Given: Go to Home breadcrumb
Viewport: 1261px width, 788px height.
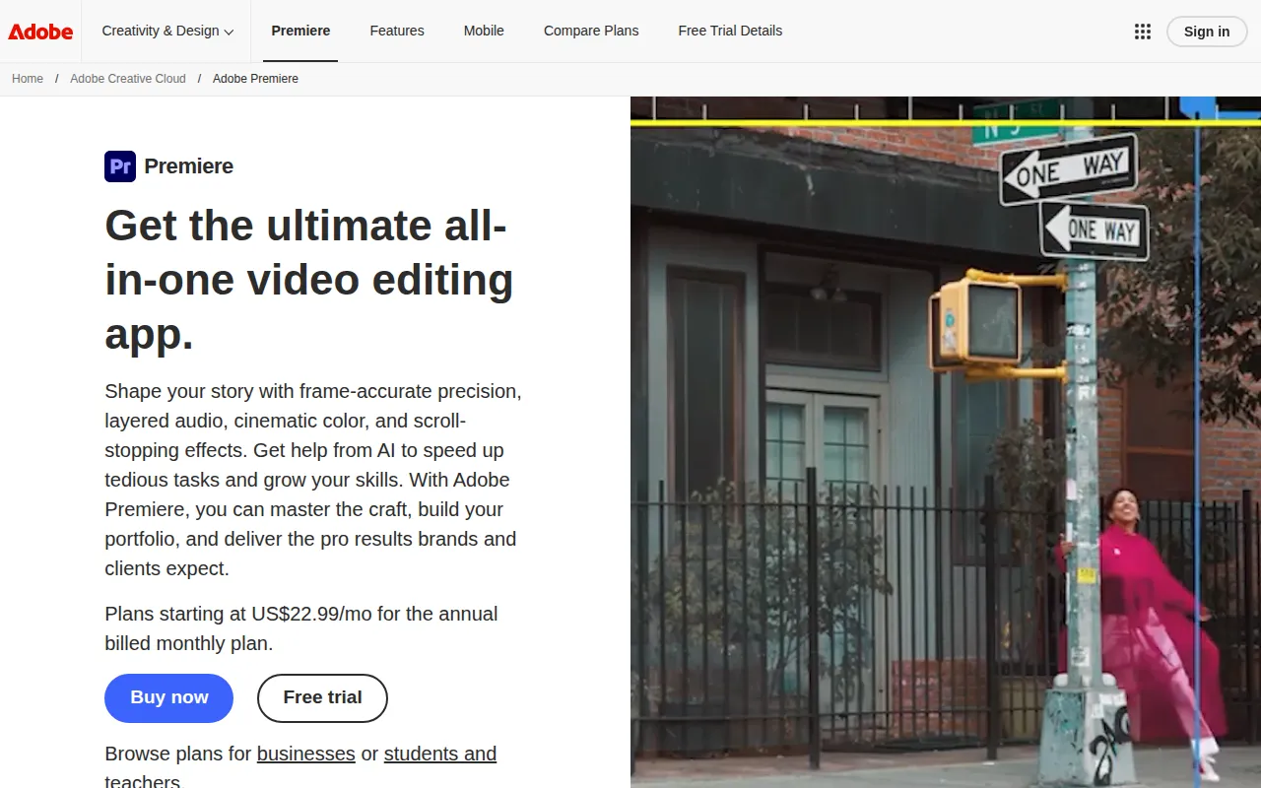Looking at the screenshot, I should 28,79.
